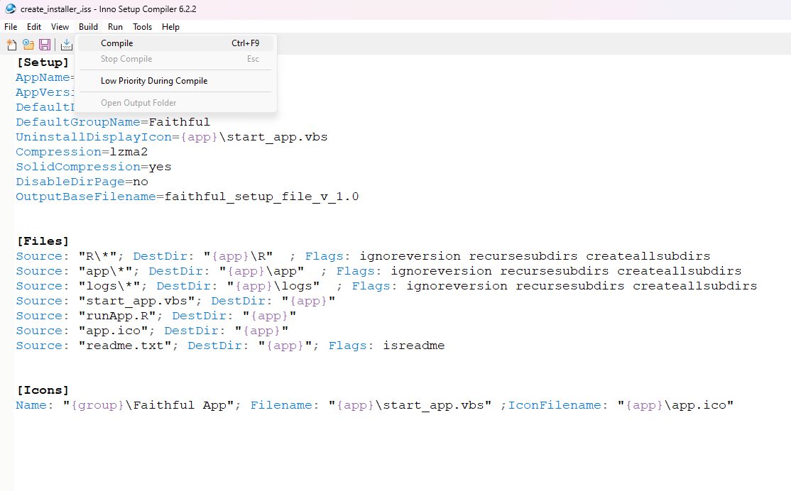Save the script with the floppy disk icon

tap(45, 44)
